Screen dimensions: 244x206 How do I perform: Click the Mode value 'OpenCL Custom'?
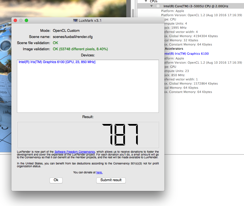(66, 31)
